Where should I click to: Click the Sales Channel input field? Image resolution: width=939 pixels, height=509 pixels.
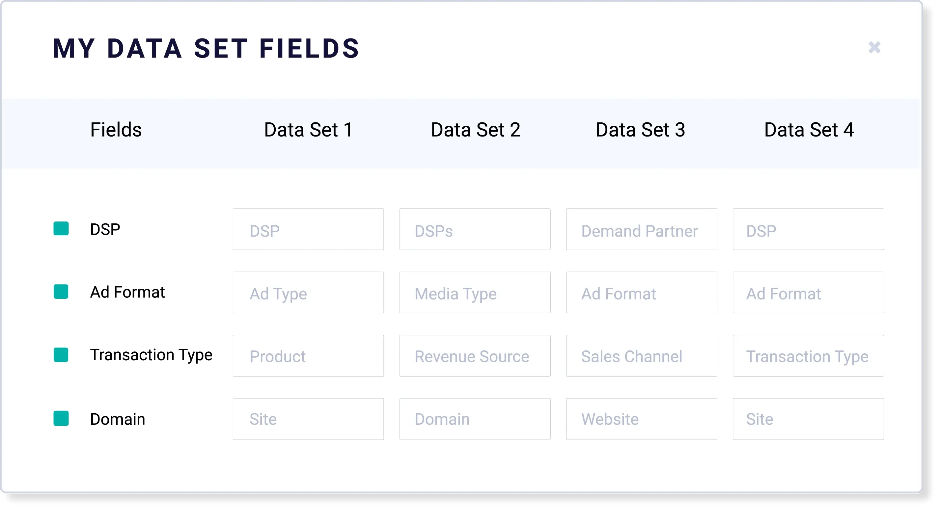[641, 356]
